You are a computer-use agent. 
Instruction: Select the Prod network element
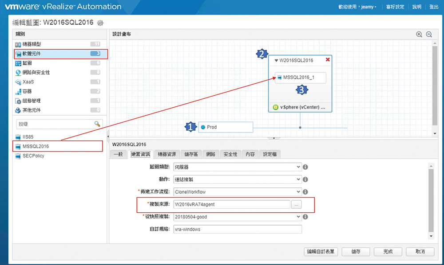(226, 127)
